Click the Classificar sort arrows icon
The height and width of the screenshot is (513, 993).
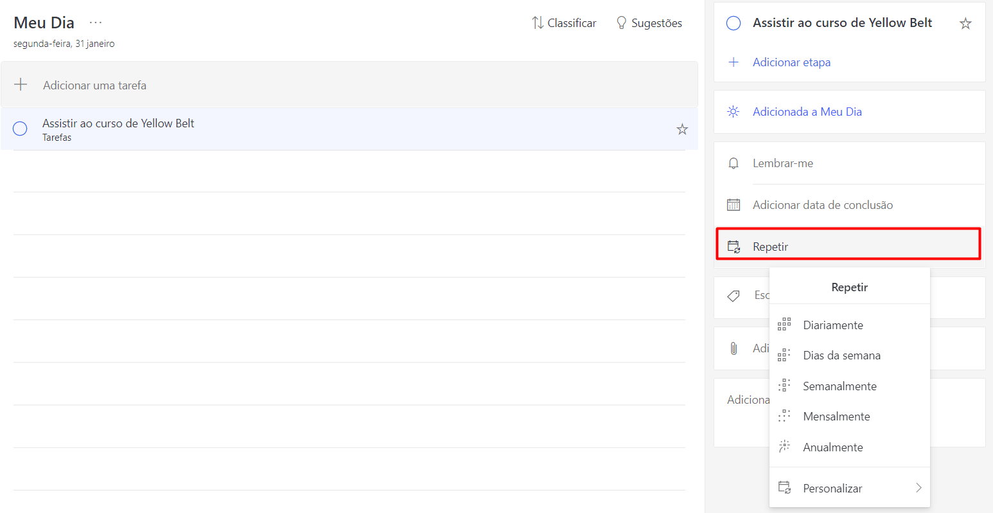coord(538,23)
